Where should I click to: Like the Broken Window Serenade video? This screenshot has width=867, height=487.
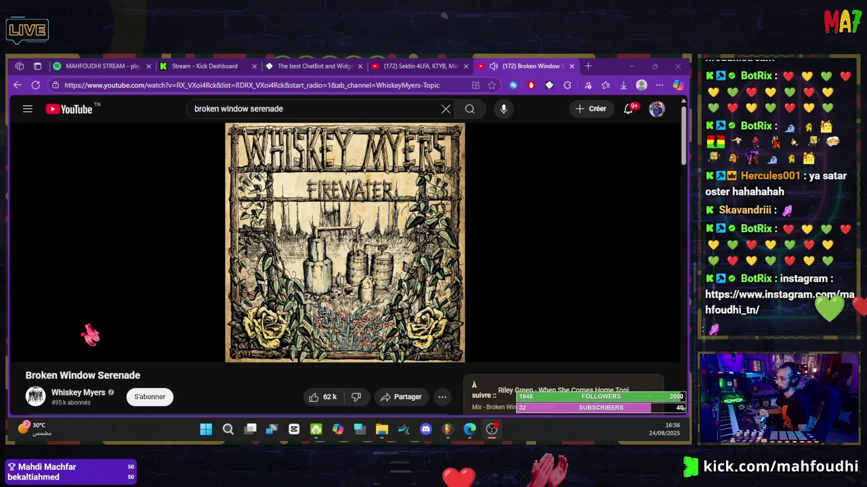pyautogui.click(x=322, y=397)
